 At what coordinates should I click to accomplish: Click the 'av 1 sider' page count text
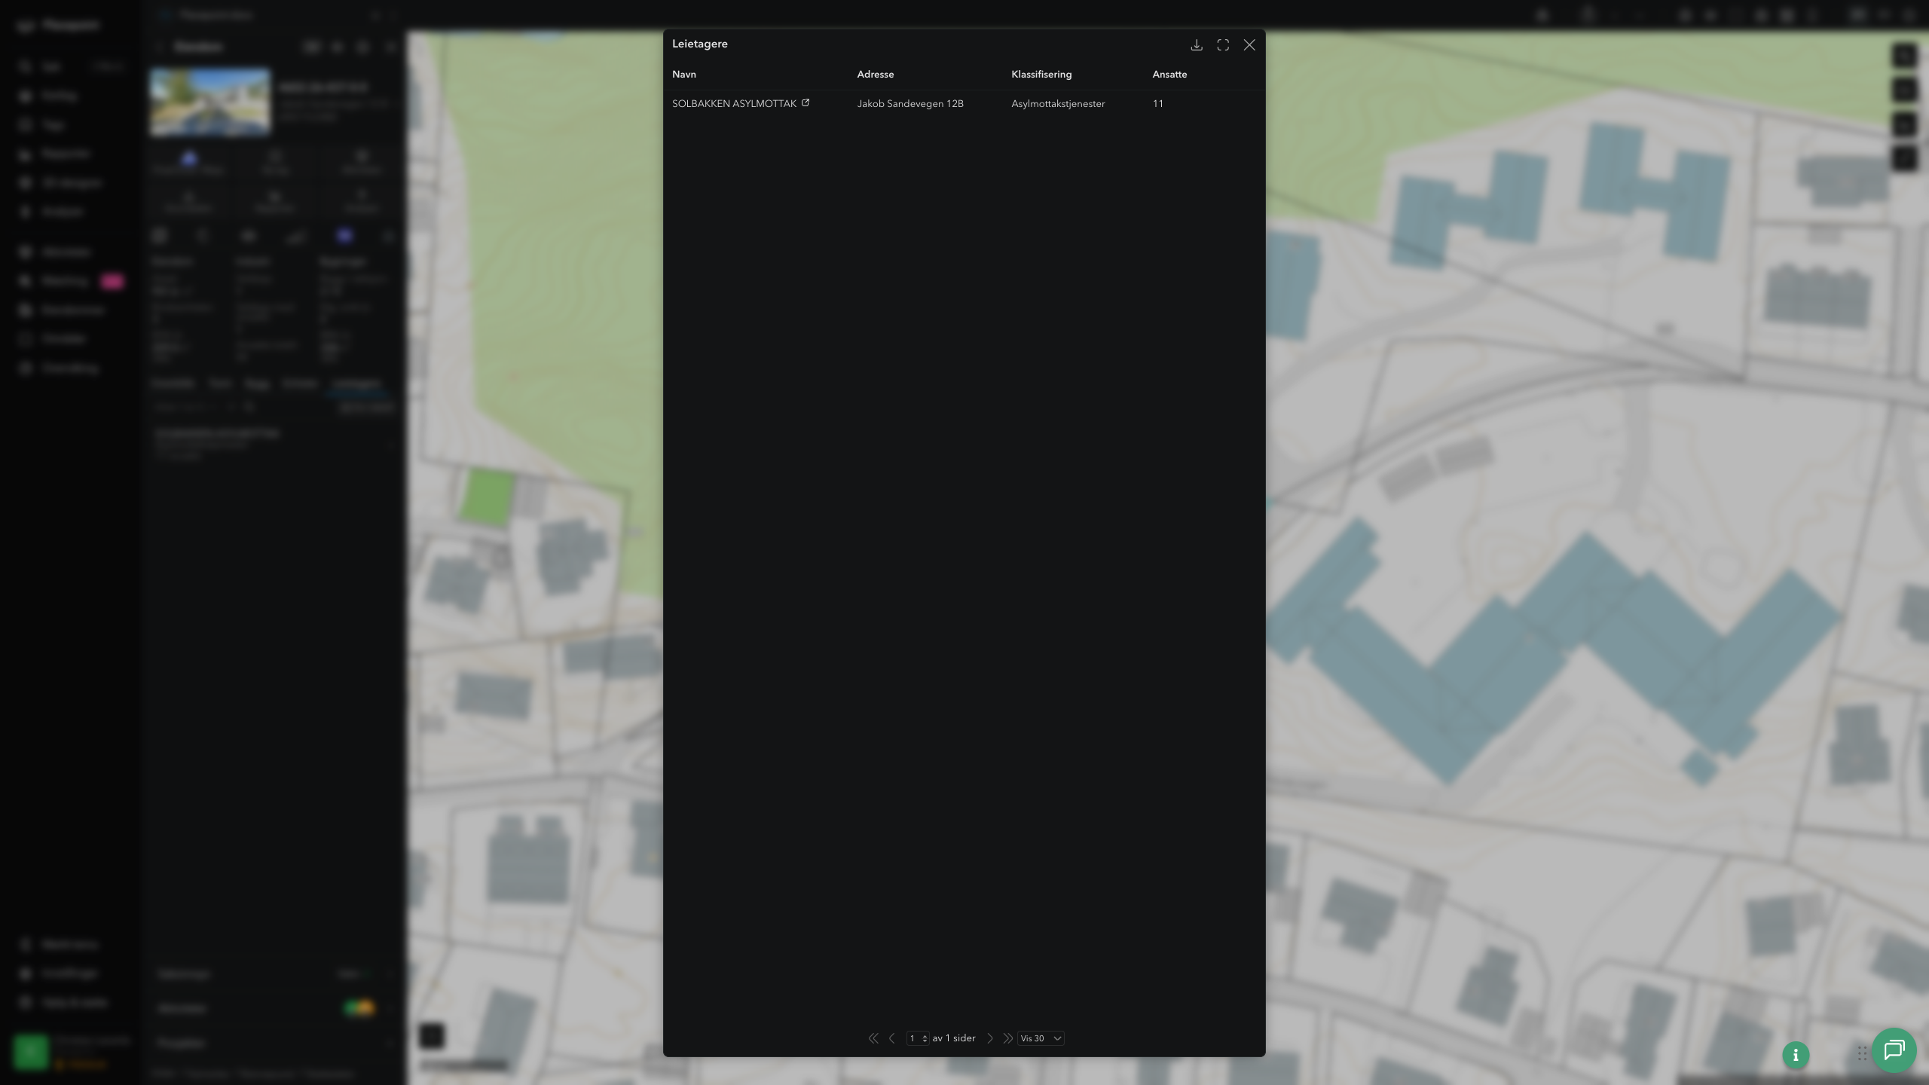tap(954, 1038)
